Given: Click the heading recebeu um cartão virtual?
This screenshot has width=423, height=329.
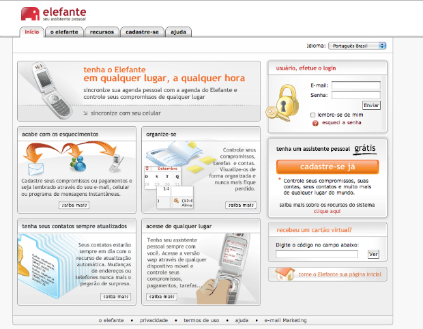Looking at the screenshot, I should 314,230.
